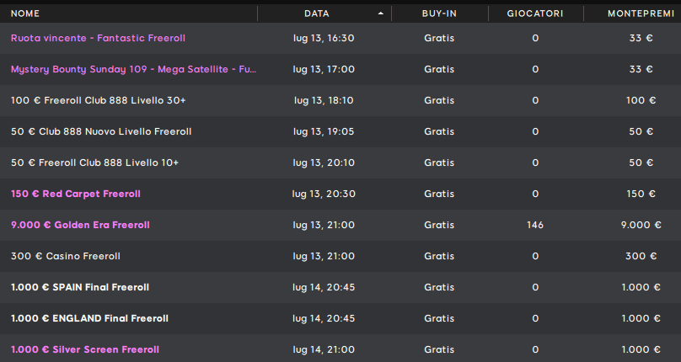Select 100 € Freeroll Club 888 Livello 30+

tap(98, 100)
